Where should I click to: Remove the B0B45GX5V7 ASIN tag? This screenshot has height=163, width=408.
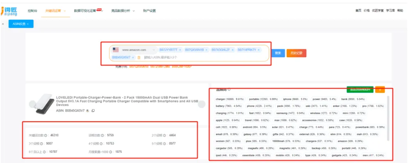133,57
